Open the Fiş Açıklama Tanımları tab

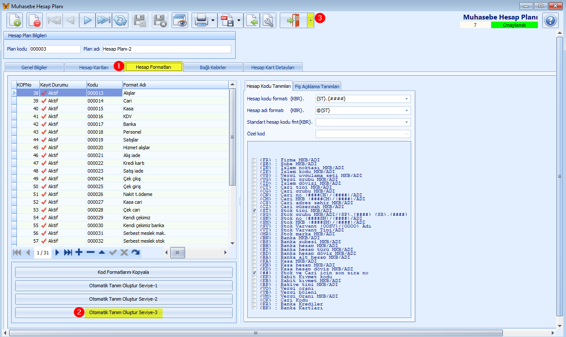[317, 87]
